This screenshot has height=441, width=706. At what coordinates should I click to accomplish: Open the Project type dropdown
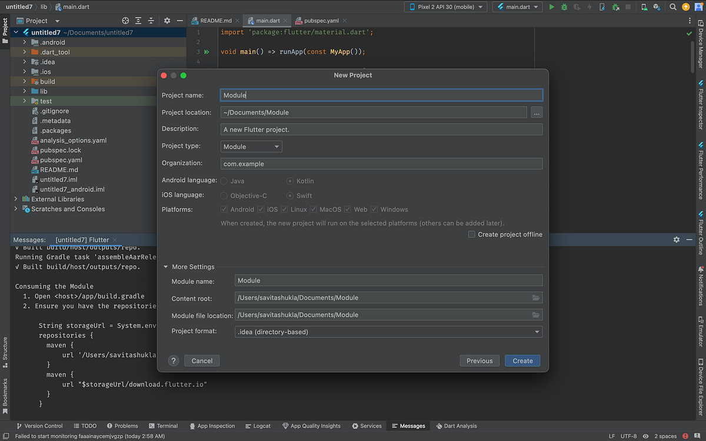click(x=252, y=146)
